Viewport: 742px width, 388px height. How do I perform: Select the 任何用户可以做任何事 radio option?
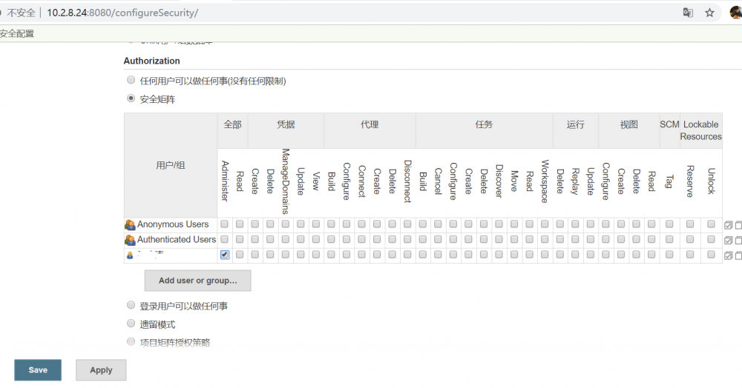(131, 80)
